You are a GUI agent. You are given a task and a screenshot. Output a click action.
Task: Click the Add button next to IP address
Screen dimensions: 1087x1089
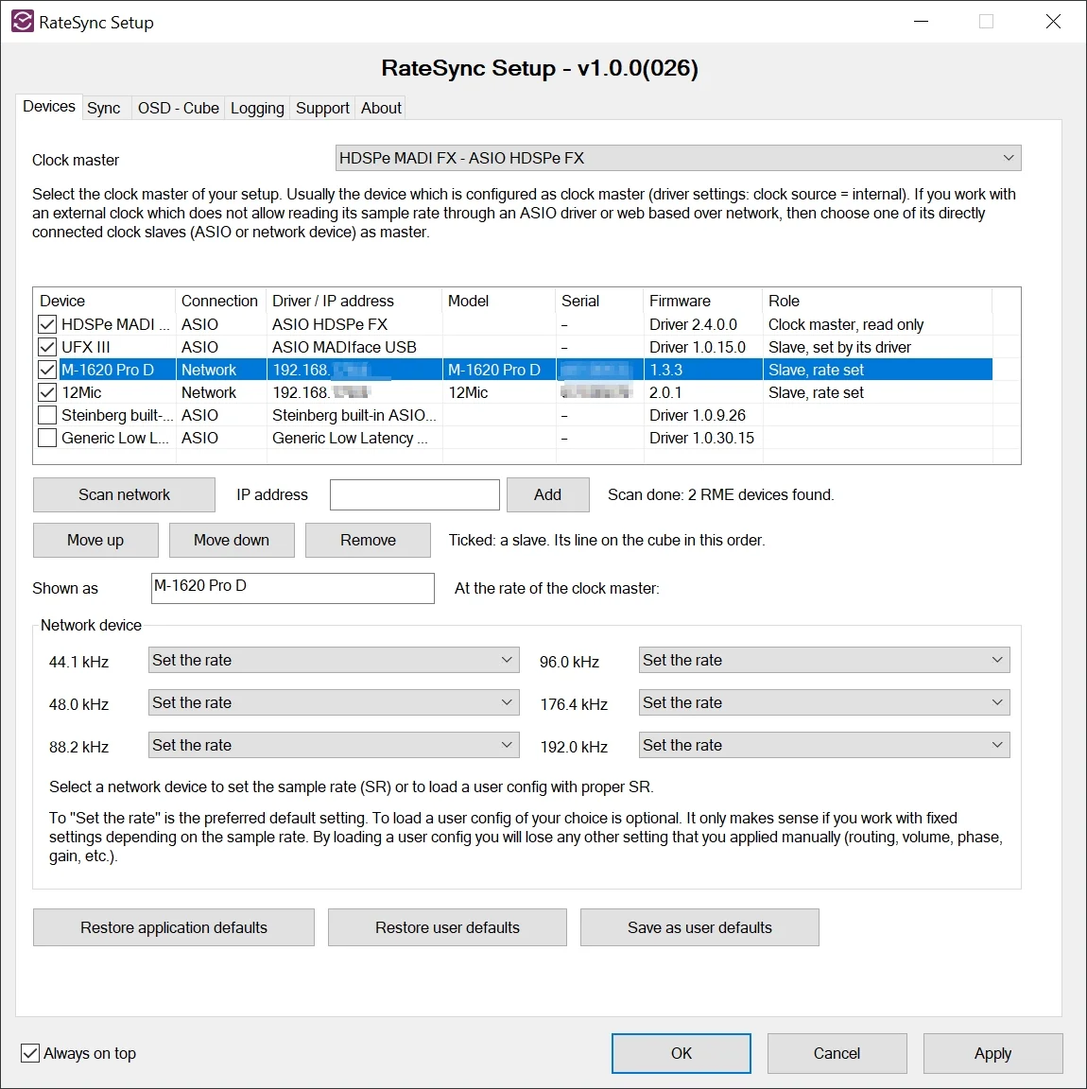pyautogui.click(x=547, y=494)
